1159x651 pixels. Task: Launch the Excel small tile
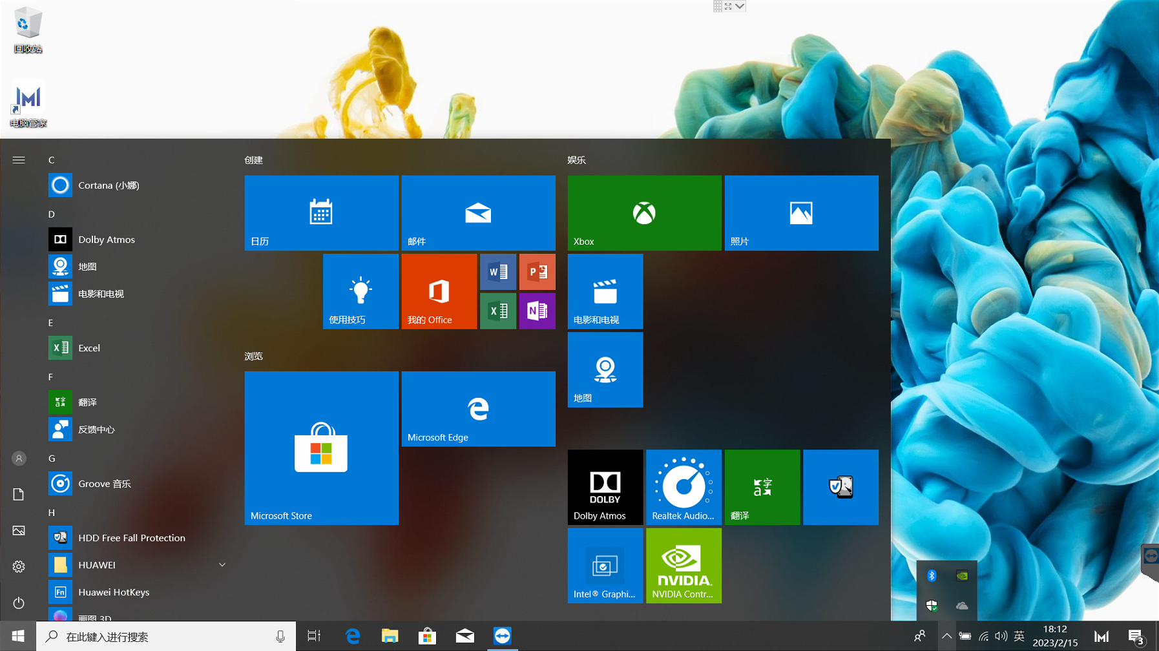pyautogui.click(x=498, y=311)
